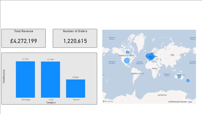202x114 pixels.
Task: Select the bubble over Australia
Action: pyautogui.click(x=179, y=76)
